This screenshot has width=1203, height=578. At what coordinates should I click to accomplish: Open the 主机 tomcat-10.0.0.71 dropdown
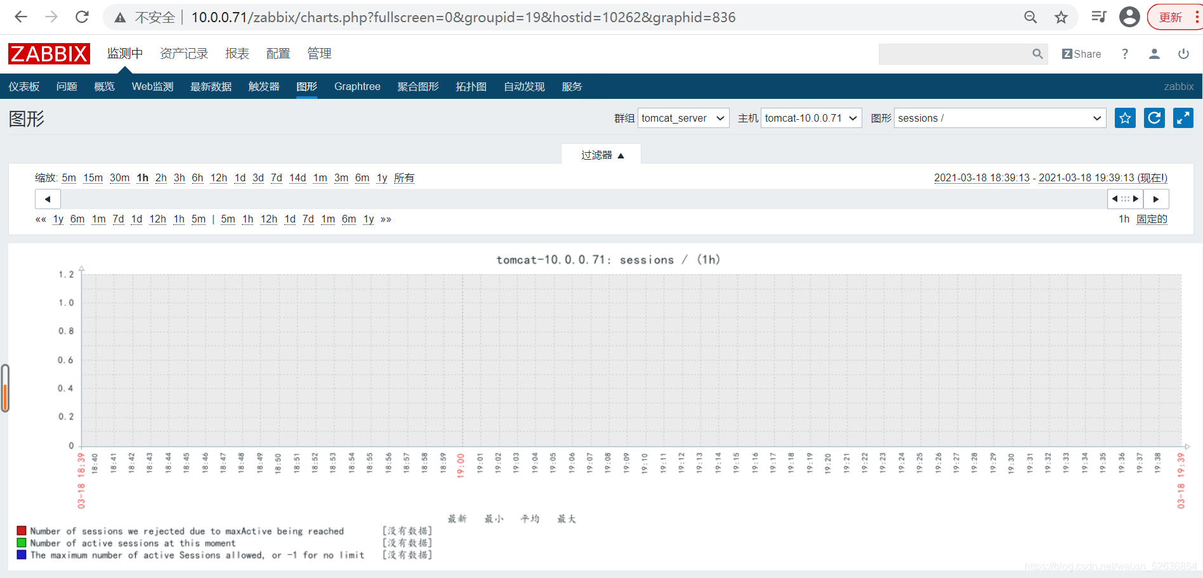pyautogui.click(x=811, y=118)
